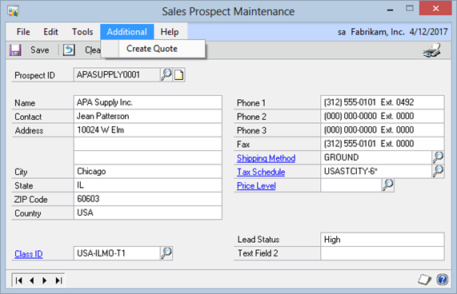Click the blue help question mark icon
The image size is (457, 294).
pyautogui.click(x=442, y=280)
